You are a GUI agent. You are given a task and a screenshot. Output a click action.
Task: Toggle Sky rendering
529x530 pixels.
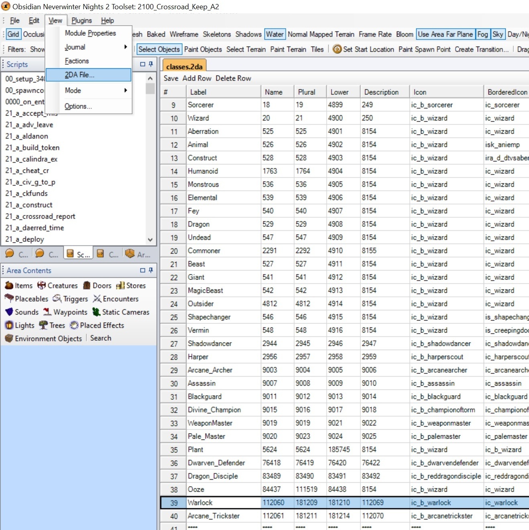click(498, 34)
